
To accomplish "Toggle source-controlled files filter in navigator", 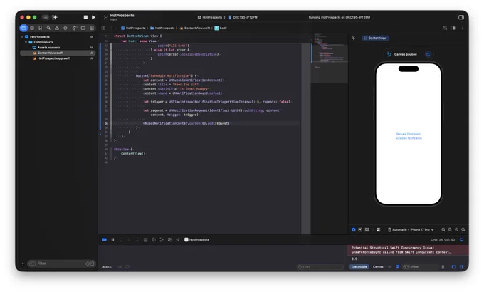I will (92, 264).
